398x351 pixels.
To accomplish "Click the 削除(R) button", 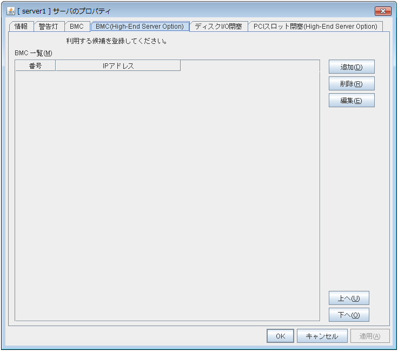I will [x=351, y=84].
